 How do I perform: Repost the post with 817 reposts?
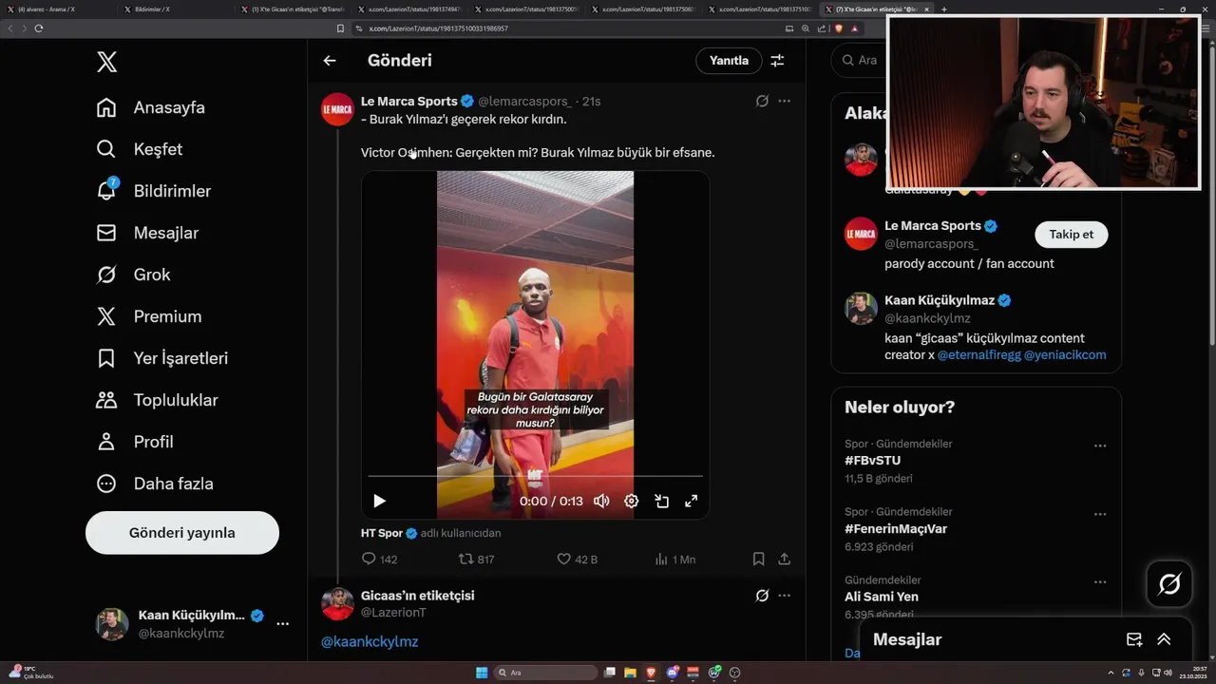coord(476,560)
